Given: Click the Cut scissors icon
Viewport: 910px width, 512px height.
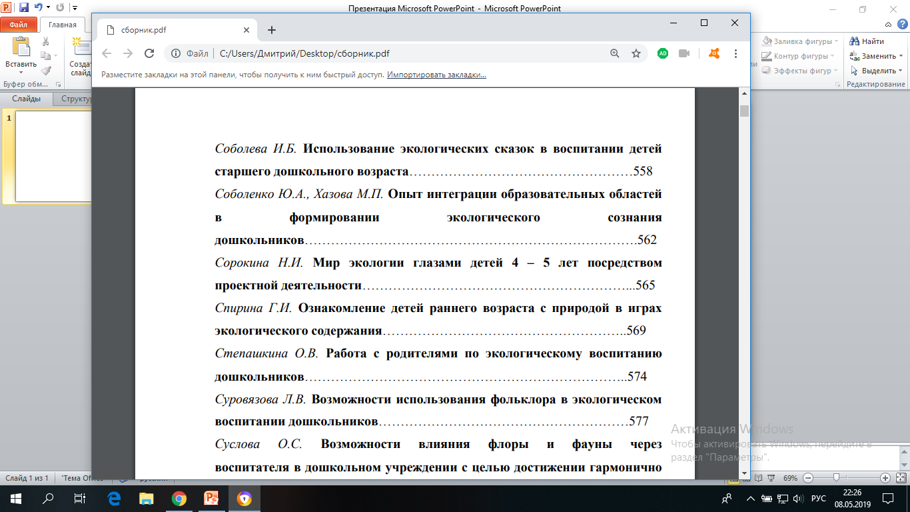Looking at the screenshot, I should click(x=46, y=41).
